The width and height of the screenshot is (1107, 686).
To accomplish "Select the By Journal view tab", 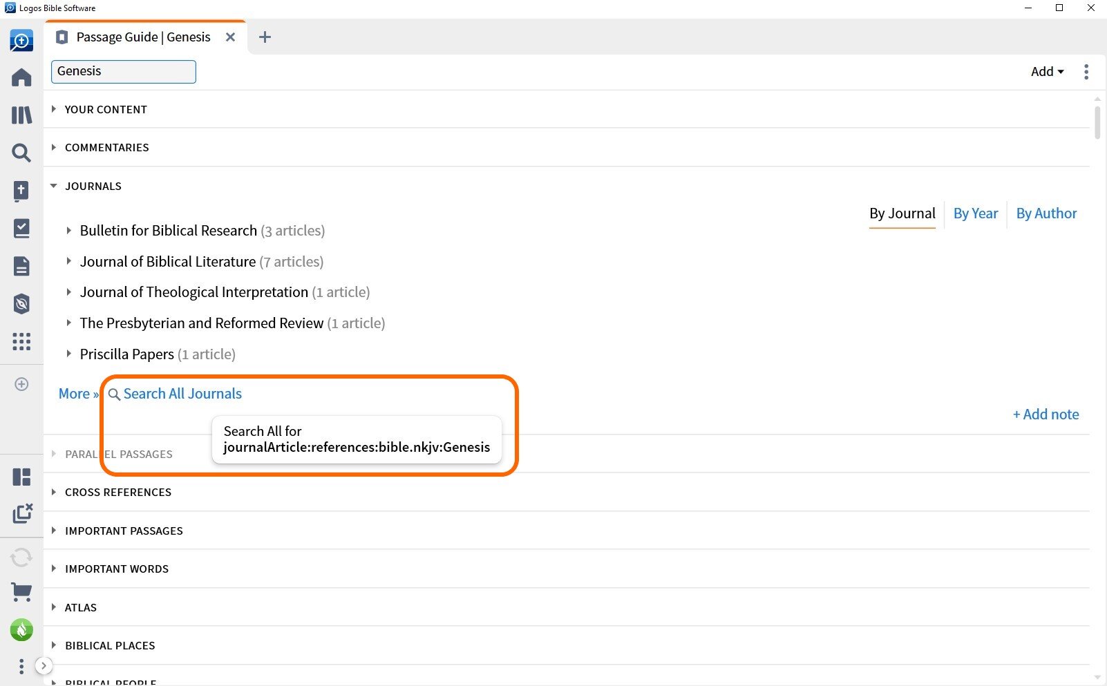I will coord(902,213).
